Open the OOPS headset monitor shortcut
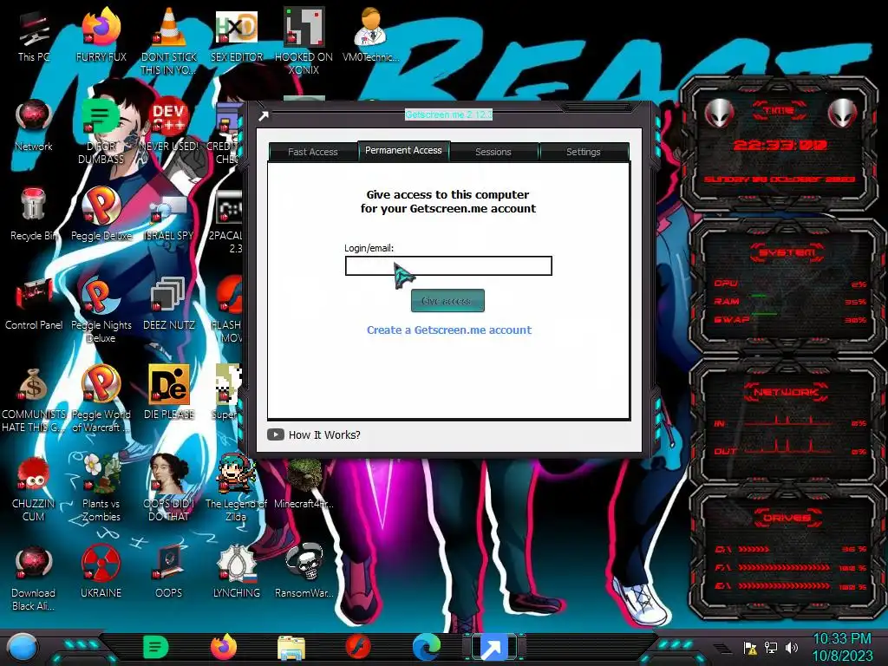This screenshot has height=666, width=888. (x=169, y=572)
